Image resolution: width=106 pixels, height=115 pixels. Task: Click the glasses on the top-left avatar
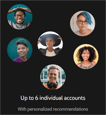click(20, 16)
